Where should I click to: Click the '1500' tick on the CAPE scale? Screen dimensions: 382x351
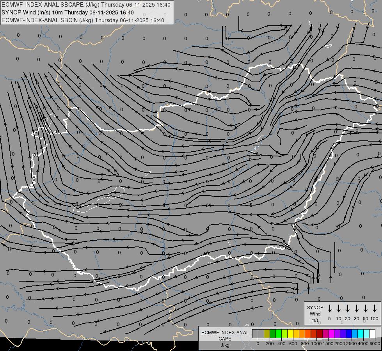point(328,344)
